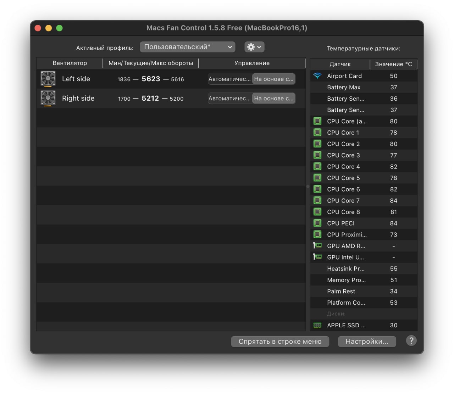This screenshot has width=454, height=394.
Task: Click the Battery Max value 37
Action: (394, 87)
